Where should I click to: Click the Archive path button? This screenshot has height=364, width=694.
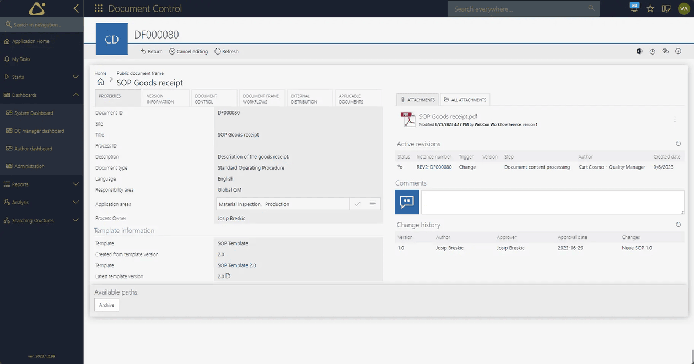click(106, 305)
